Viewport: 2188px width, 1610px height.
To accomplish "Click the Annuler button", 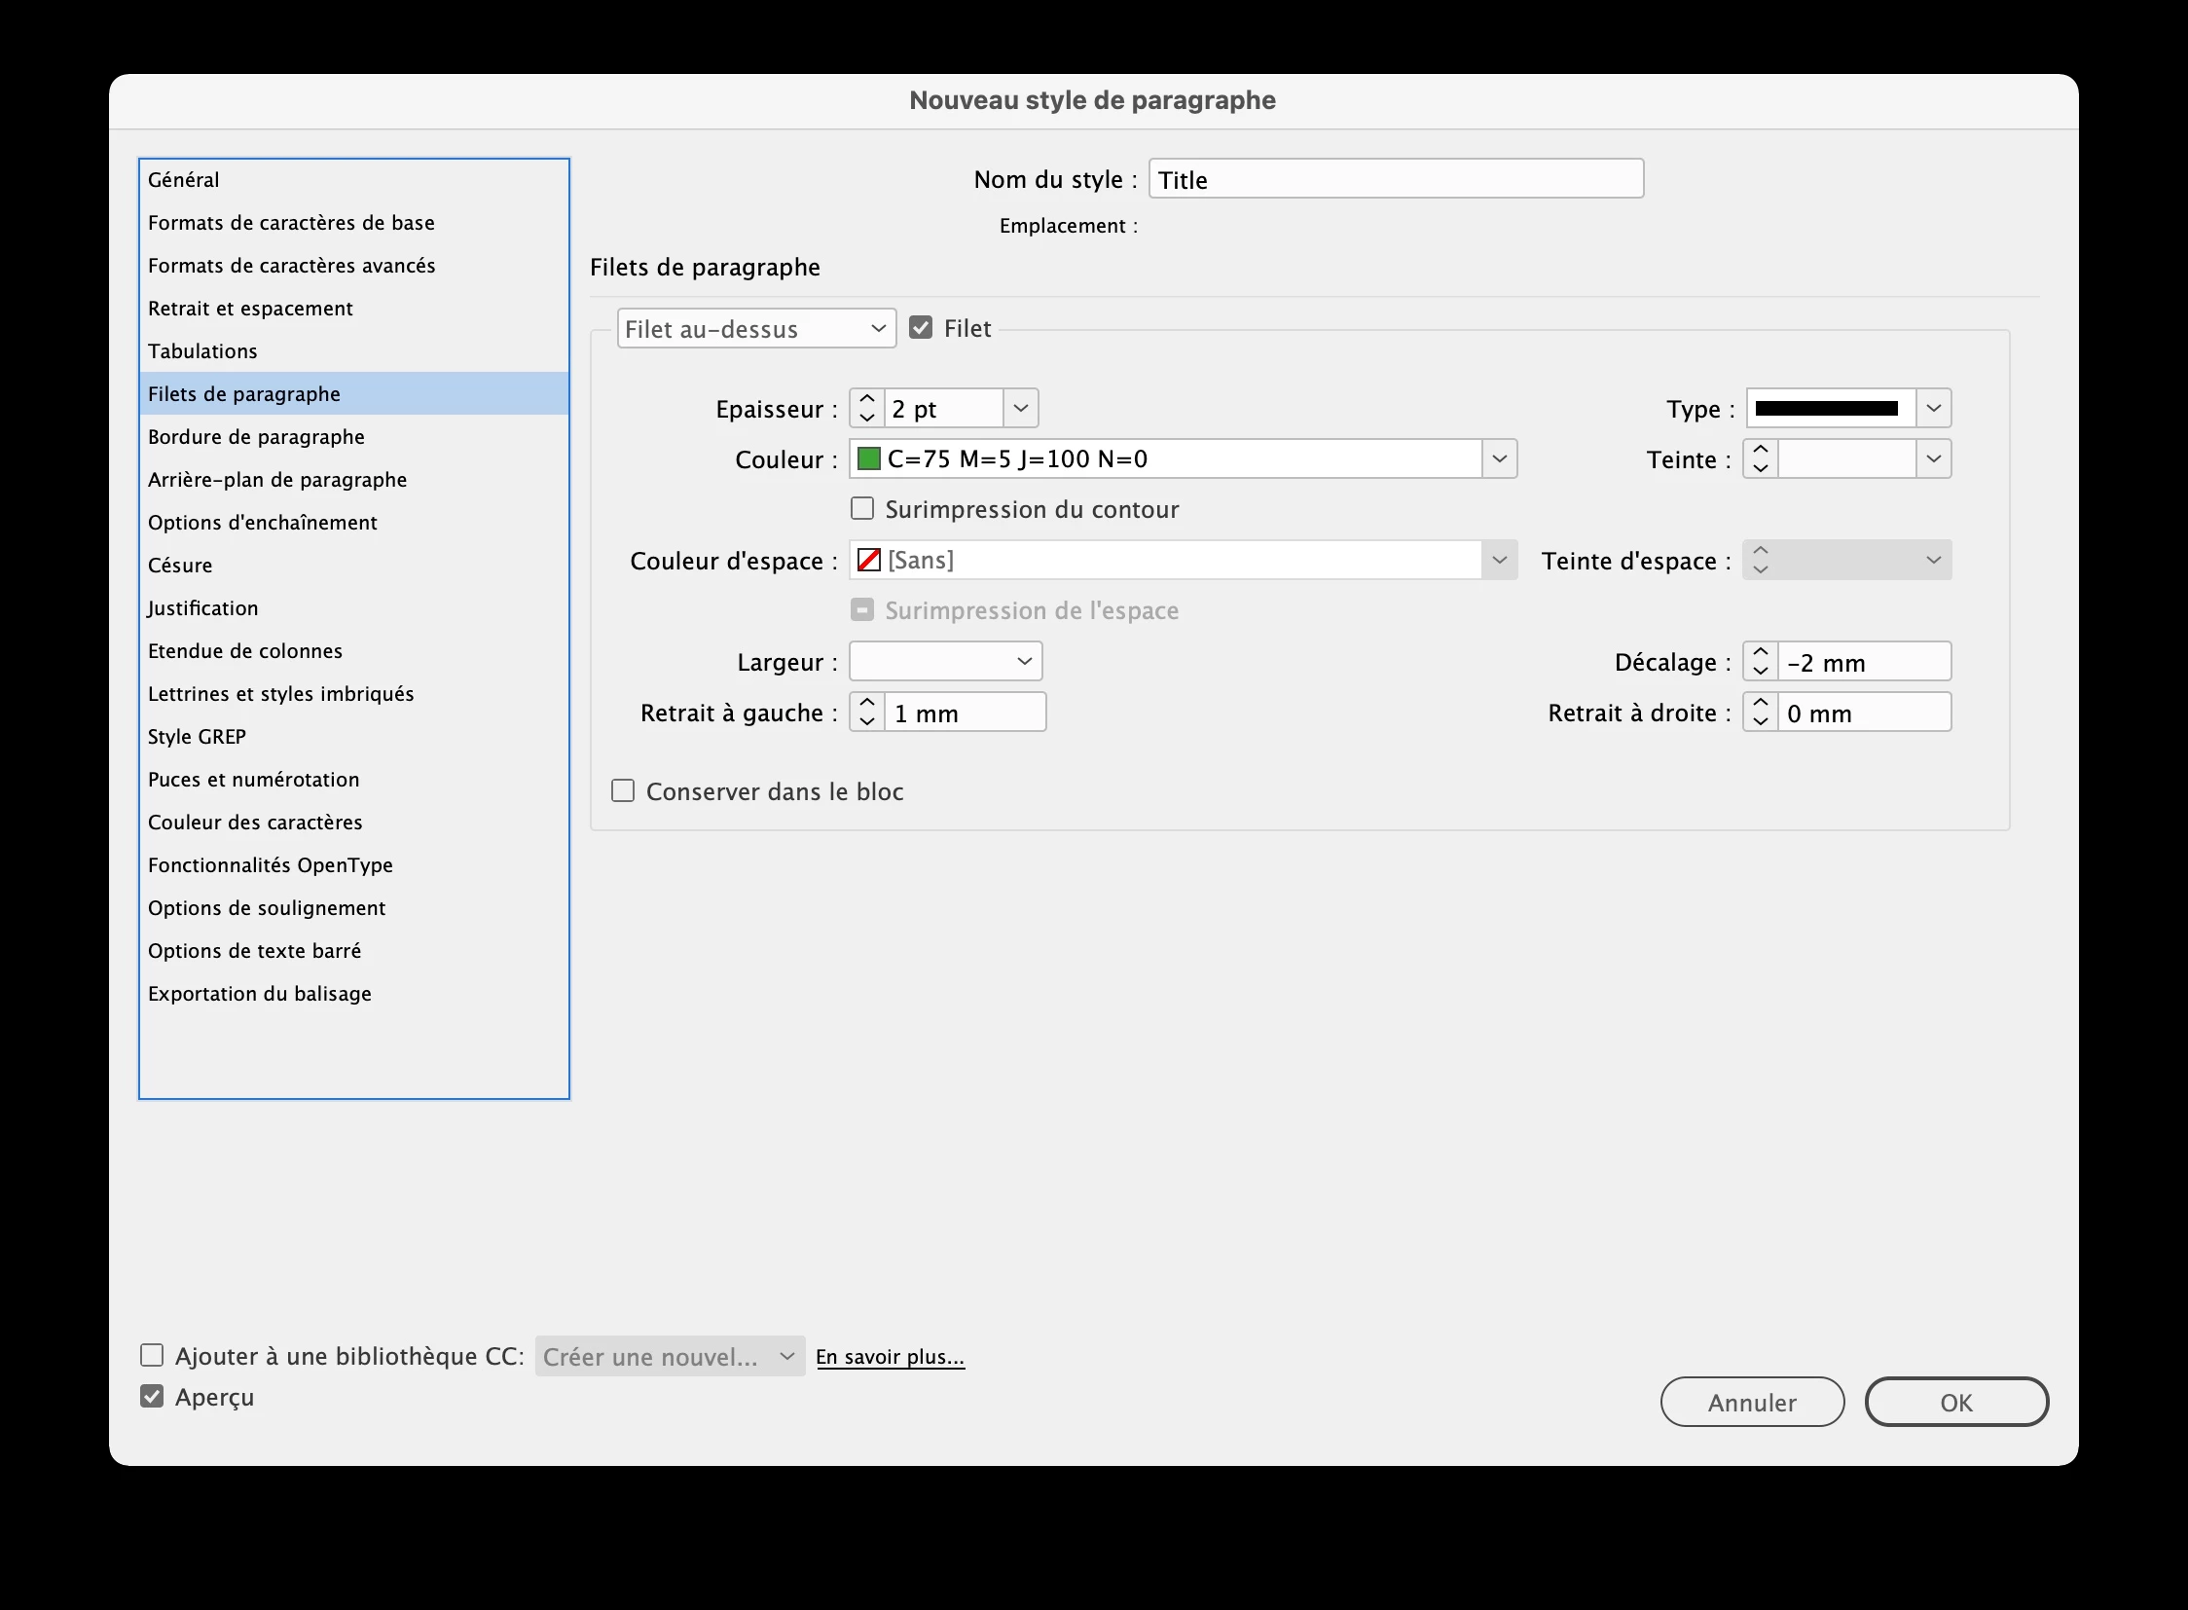I will tap(1751, 1403).
